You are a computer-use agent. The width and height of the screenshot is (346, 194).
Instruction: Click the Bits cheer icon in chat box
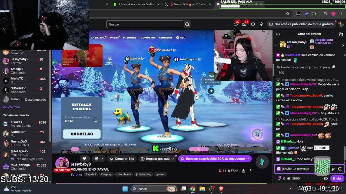click(333, 169)
